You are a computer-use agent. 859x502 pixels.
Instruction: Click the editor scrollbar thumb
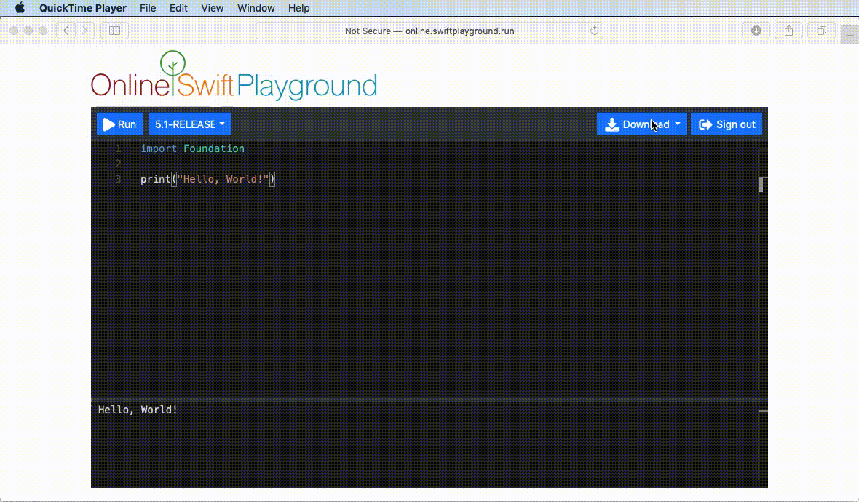(x=761, y=185)
